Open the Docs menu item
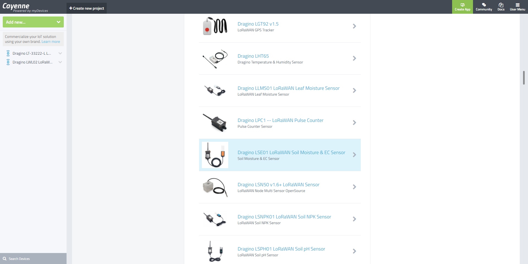 coord(501,7)
